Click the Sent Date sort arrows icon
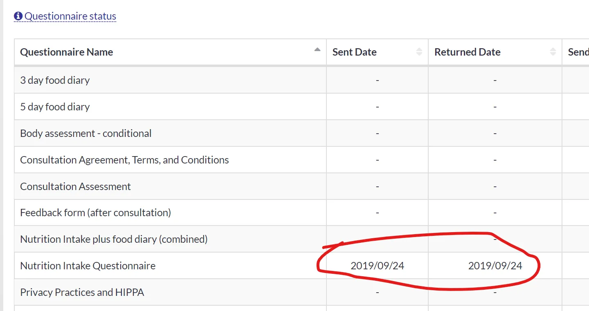Image resolution: width=589 pixels, height=311 pixels. (419, 52)
